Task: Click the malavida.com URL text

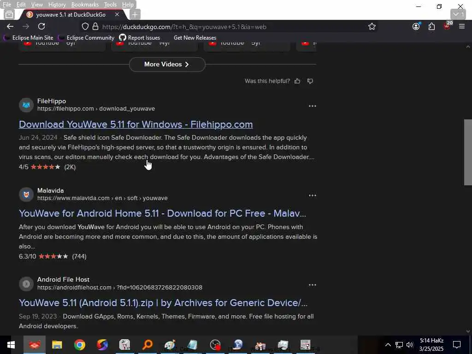Action: pos(102,198)
